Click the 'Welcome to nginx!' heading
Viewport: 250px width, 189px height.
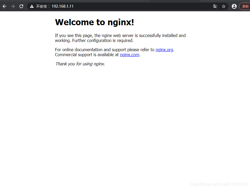coord(94,22)
